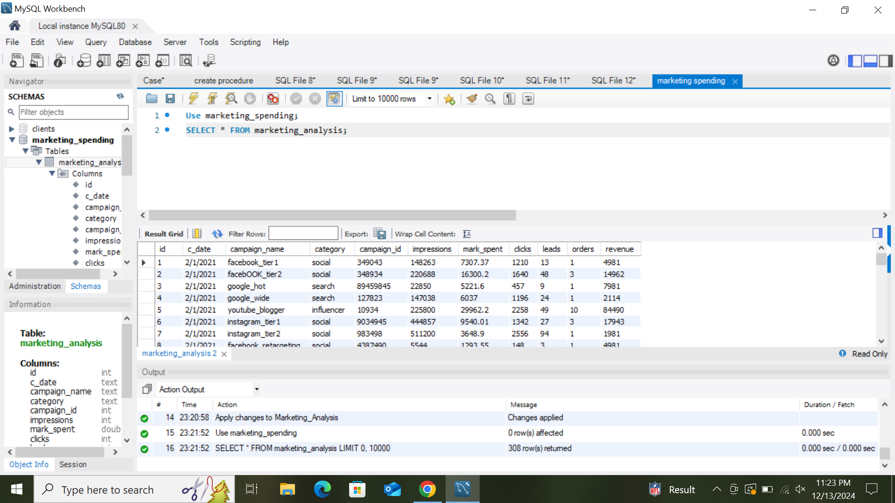Close Local instance MySQL80 connection tab

point(135,27)
